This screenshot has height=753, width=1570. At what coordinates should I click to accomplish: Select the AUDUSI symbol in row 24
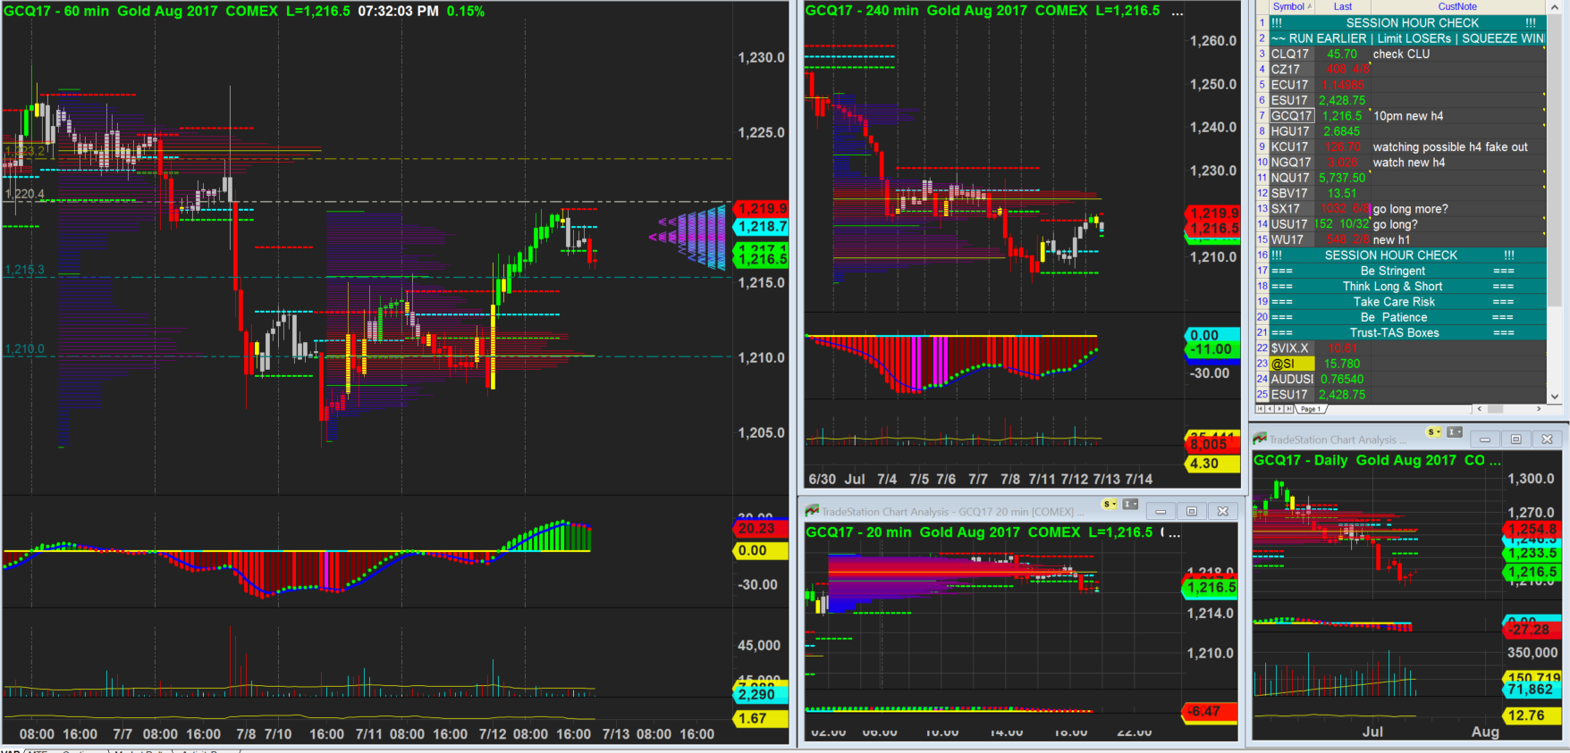coord(1292,380)
